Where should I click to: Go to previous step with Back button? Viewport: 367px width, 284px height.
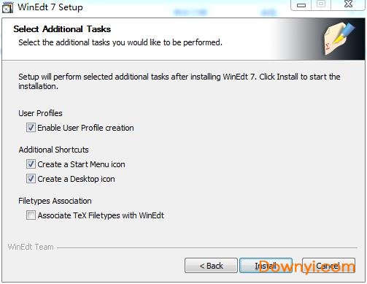coord(211,266)
